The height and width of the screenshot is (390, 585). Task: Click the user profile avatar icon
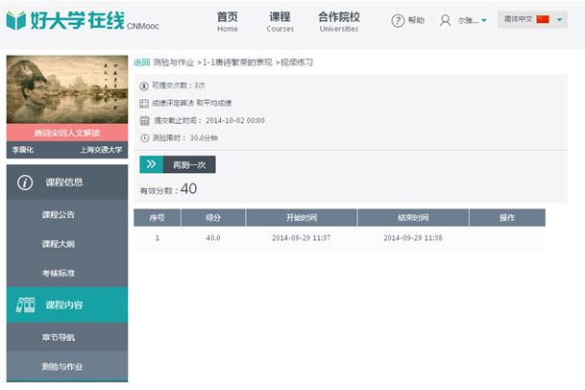pos(445,21)
